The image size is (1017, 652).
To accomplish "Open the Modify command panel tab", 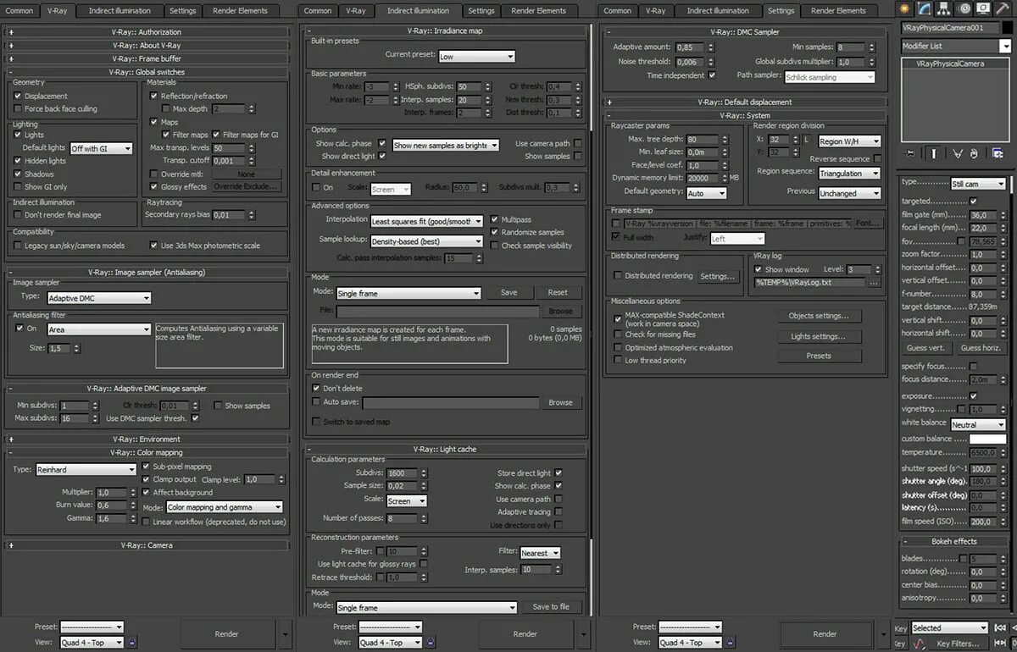I will tap(926, 8).
